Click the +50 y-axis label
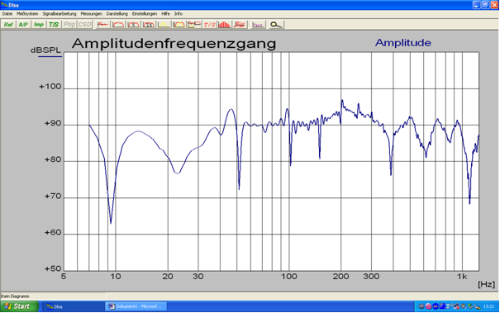The image size is (500, 313). click(53, 268)
